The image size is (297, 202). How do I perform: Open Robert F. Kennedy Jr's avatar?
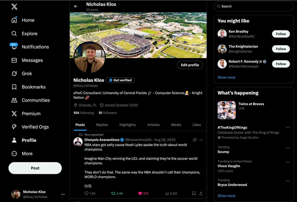click(222, 64)
